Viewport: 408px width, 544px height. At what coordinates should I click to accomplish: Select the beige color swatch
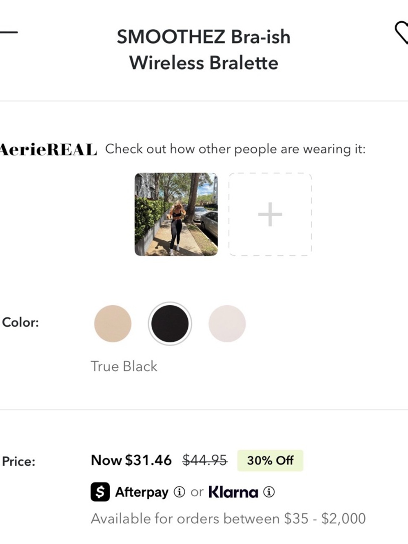pyautogui.click(x=113, y=324)
